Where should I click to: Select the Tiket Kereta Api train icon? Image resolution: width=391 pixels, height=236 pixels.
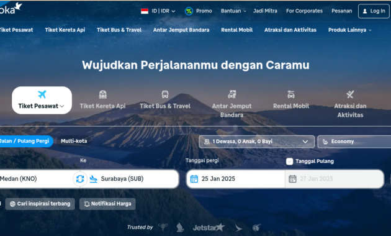pyautogui.click(x=103, y=94)
